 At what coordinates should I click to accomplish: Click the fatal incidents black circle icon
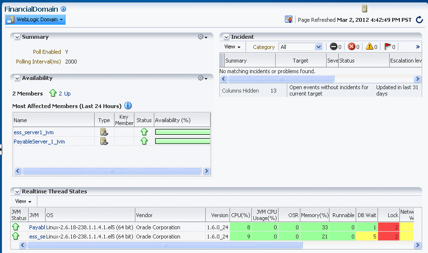click(x=333, y=47)
